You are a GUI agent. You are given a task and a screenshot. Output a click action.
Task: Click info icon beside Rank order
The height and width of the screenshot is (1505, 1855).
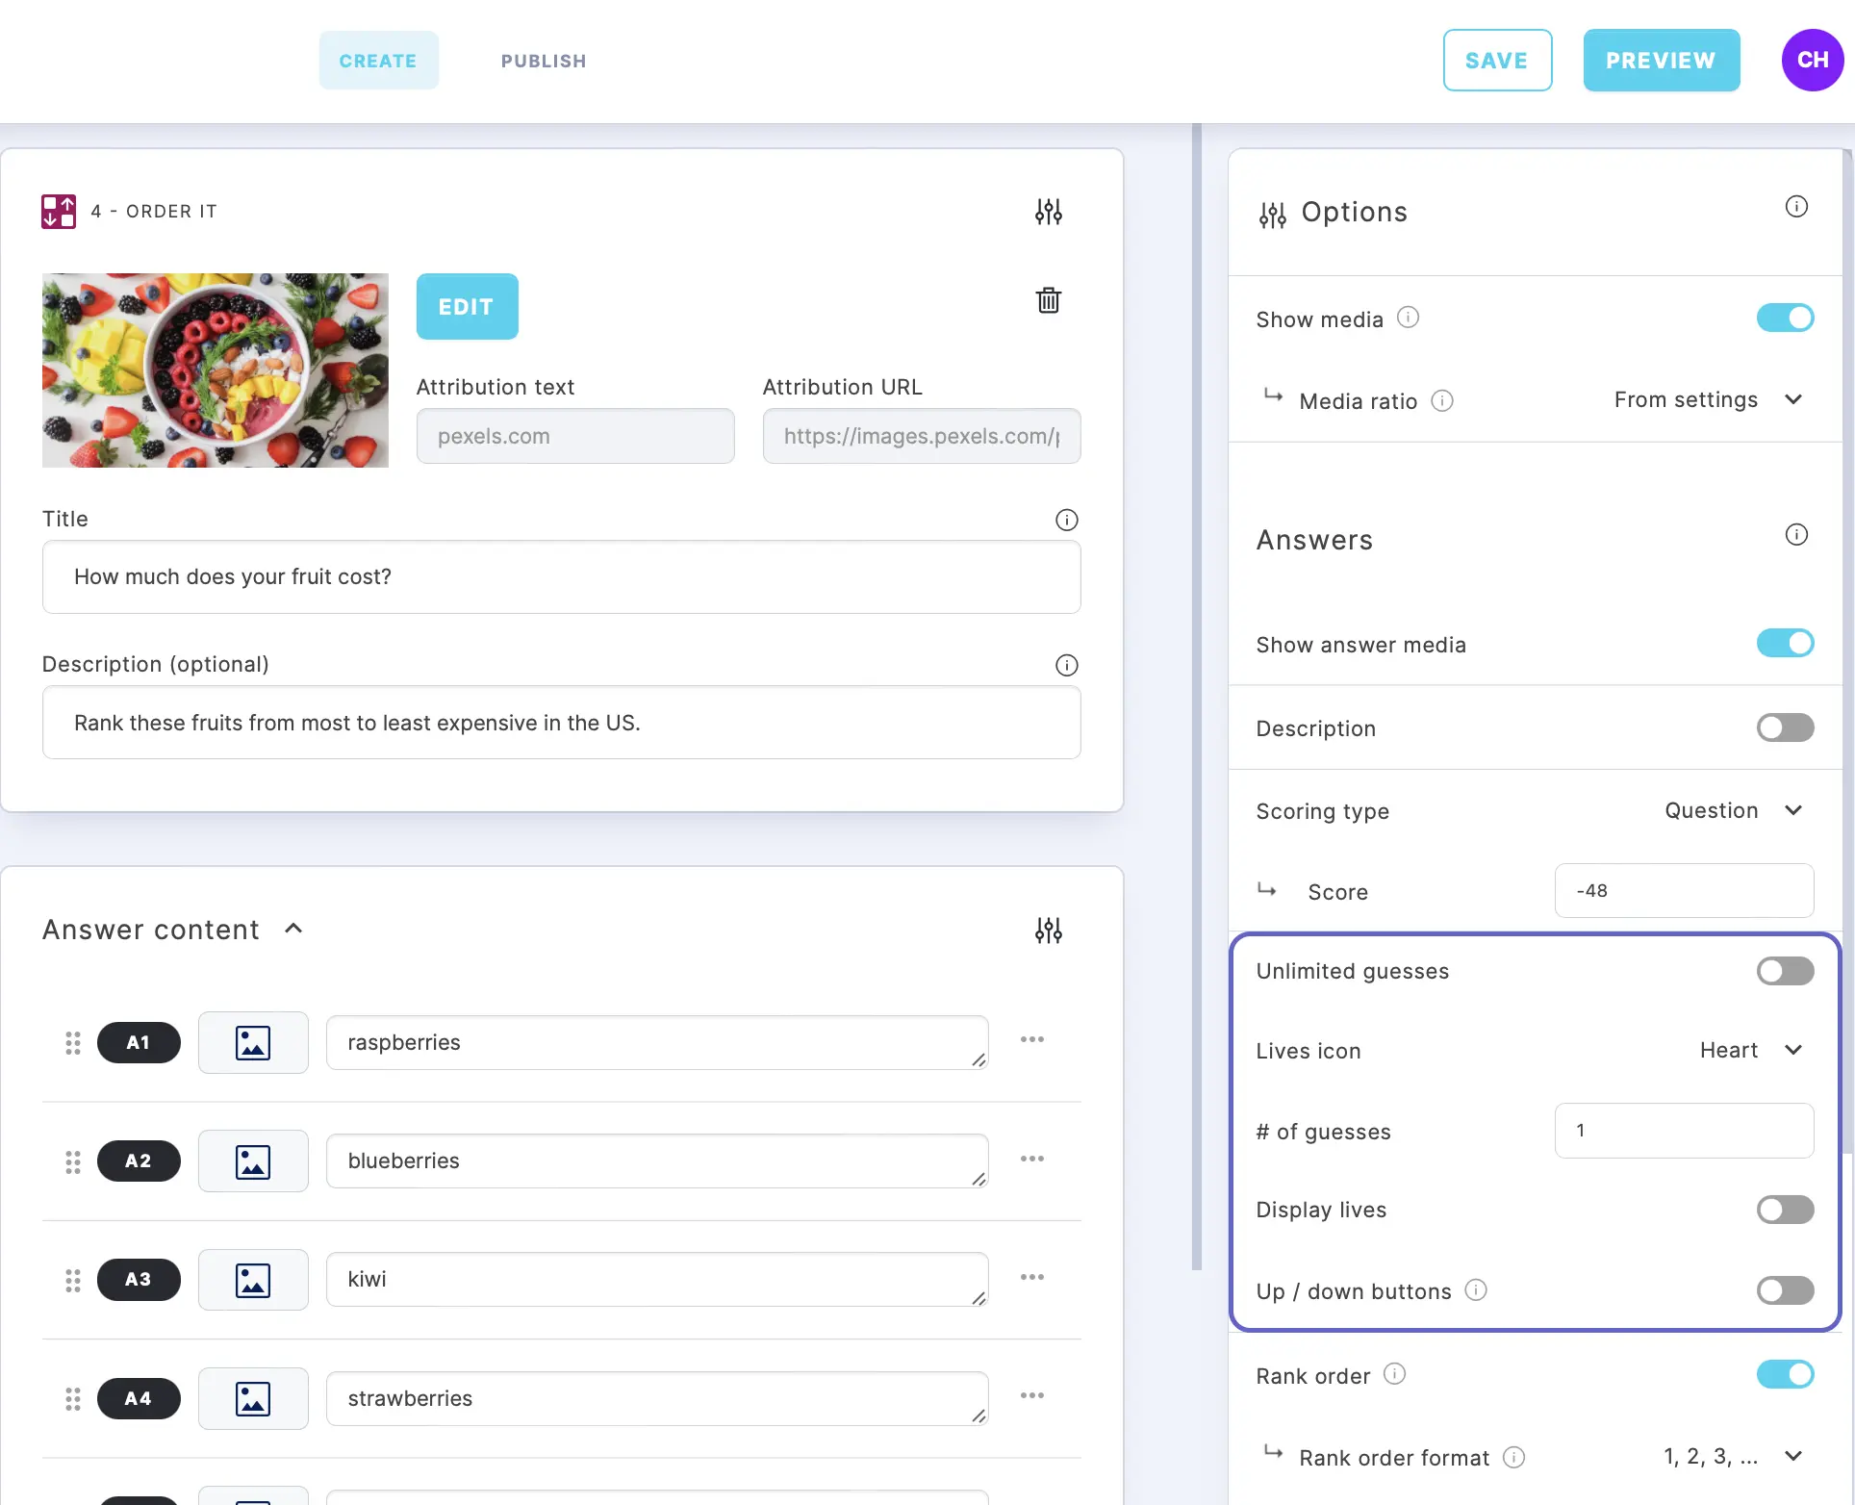pyautogui.click(x=1394, y=1374)
